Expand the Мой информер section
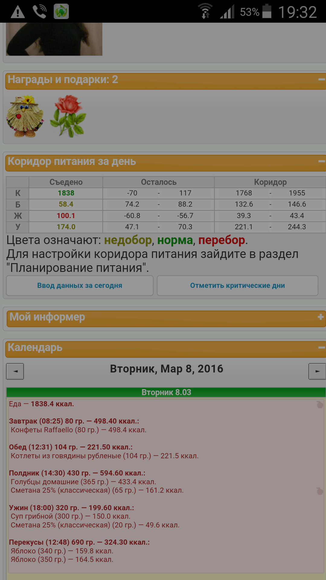 321,317
